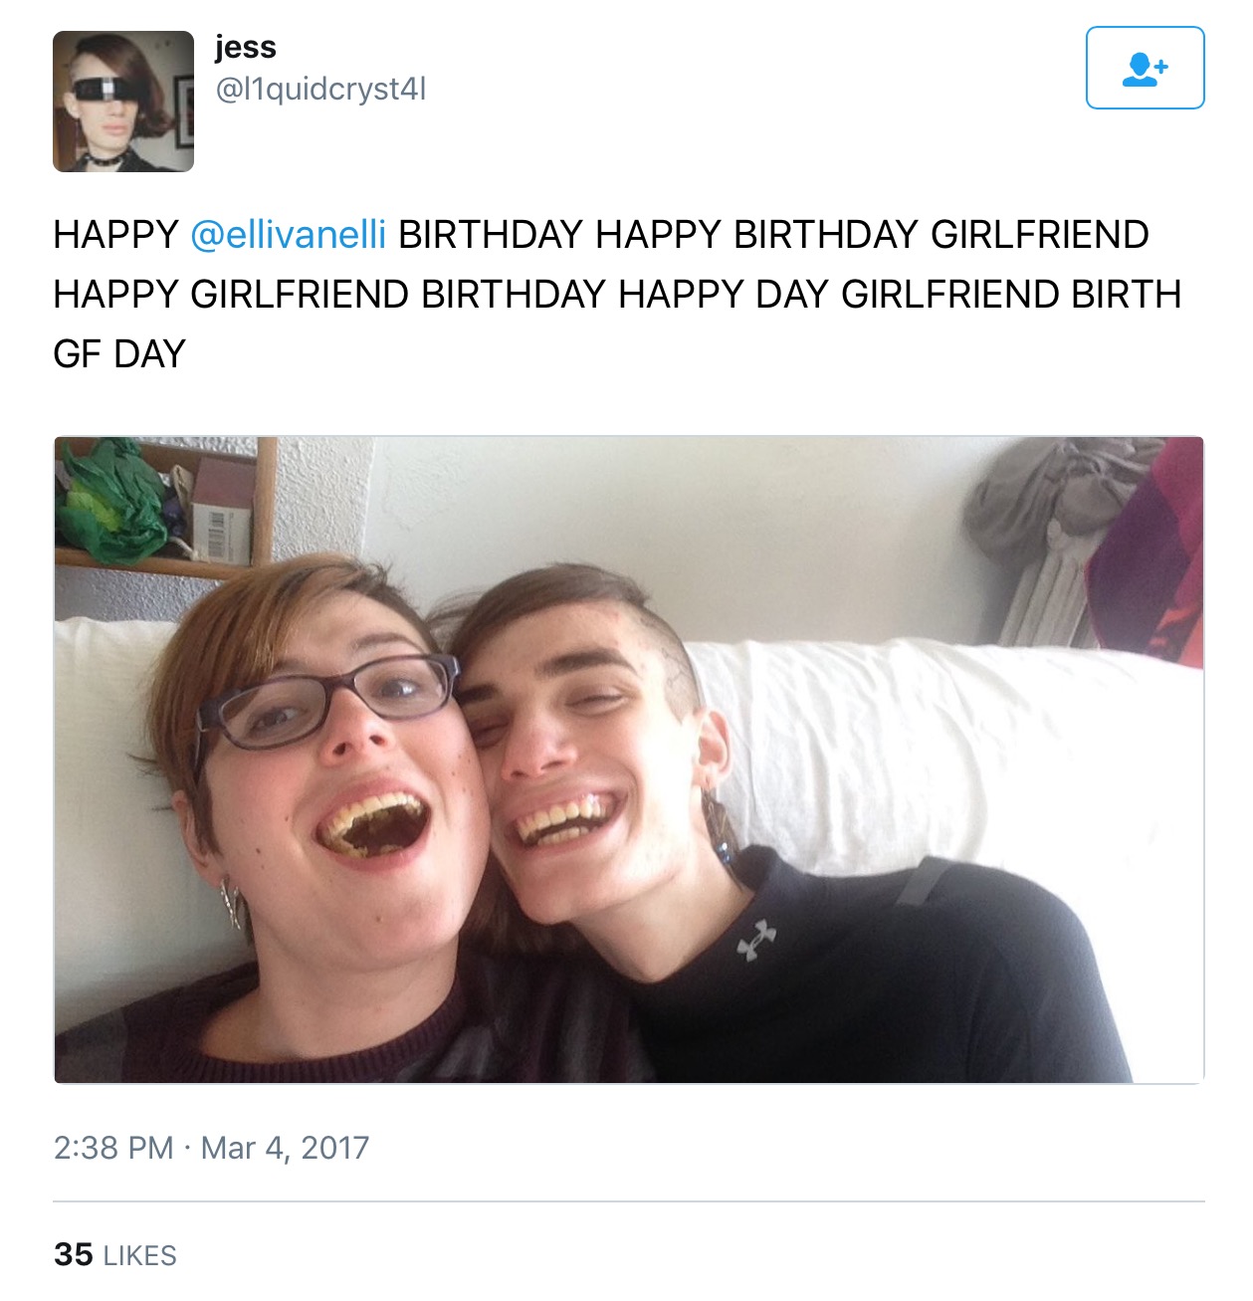The image size is (1253, 1301).
Task: Click HAPPY GIRLFRIEND BIRTHDAY on second line
Action: [329, 295]
